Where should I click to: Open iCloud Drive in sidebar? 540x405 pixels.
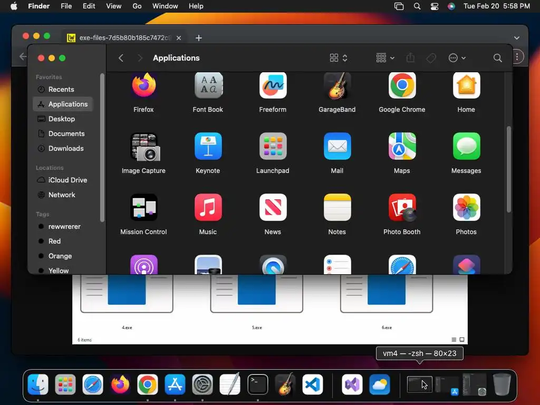click(63, 180)
